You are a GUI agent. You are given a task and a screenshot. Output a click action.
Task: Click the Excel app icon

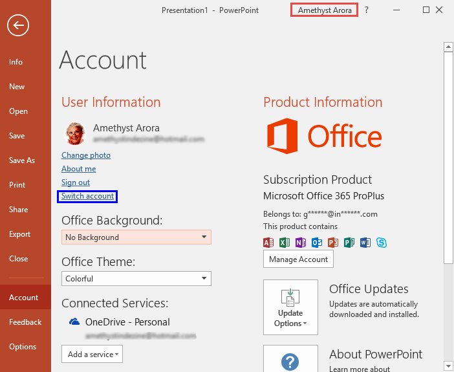point(284,243)
